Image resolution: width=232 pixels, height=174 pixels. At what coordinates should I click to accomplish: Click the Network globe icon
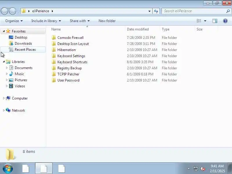tap(8, 110)
